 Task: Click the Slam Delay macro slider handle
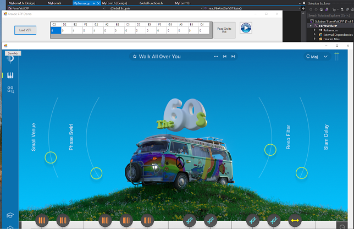pyautogui.click(x=302, y=173)
